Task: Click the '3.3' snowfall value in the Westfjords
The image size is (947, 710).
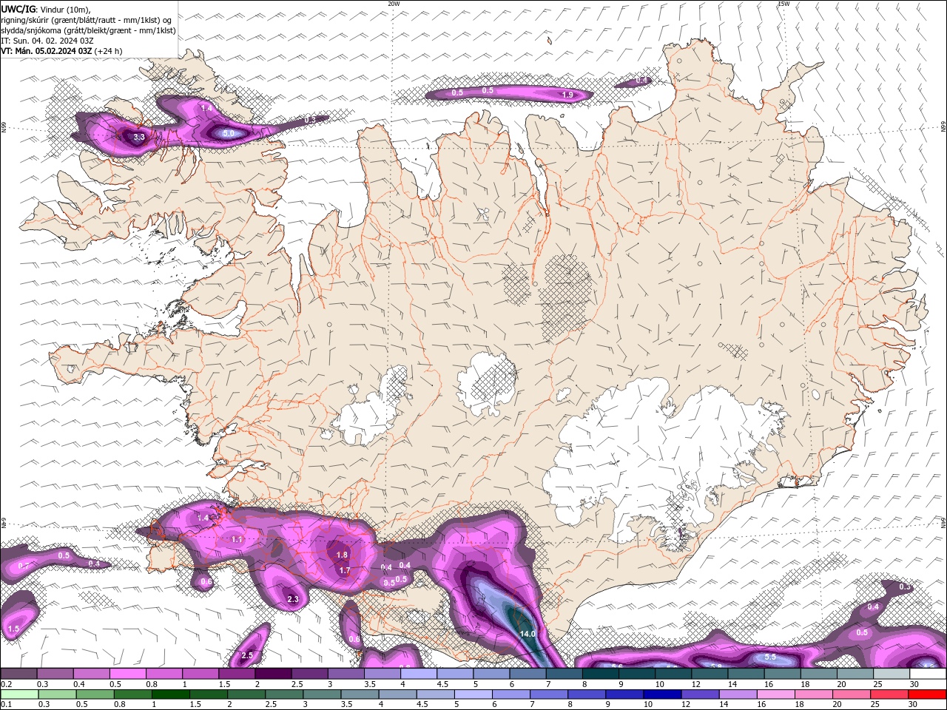Action: pos(139,137)
